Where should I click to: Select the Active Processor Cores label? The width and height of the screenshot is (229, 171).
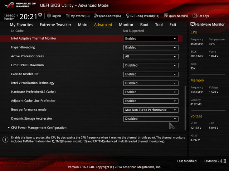pyautogui.click(x=27, y=56)
